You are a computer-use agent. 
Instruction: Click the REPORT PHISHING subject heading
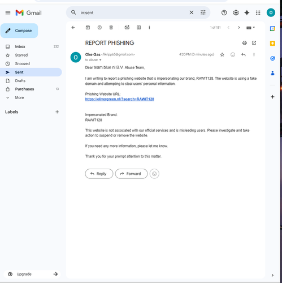[x=110, y=43]
